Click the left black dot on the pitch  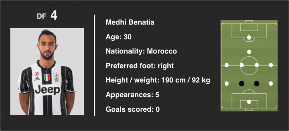pyautogui.click(x=242, y=83)
